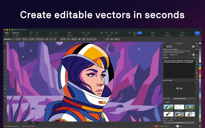Open the 300% Zoom dropdown
Screen dimensions: 205x128
(7, 33)
